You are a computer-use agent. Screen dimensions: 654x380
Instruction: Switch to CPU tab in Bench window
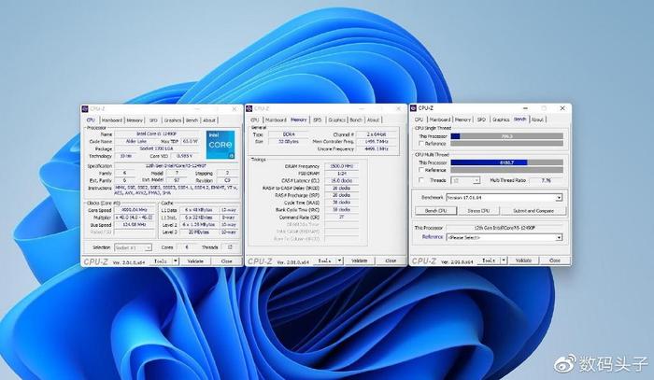(419, 120)
